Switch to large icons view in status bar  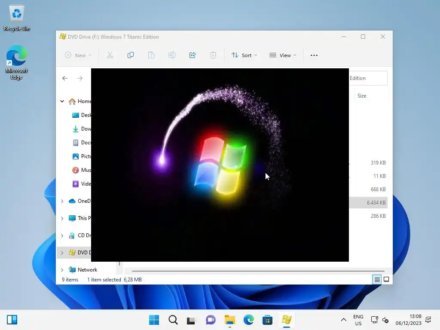click(386, 279)
